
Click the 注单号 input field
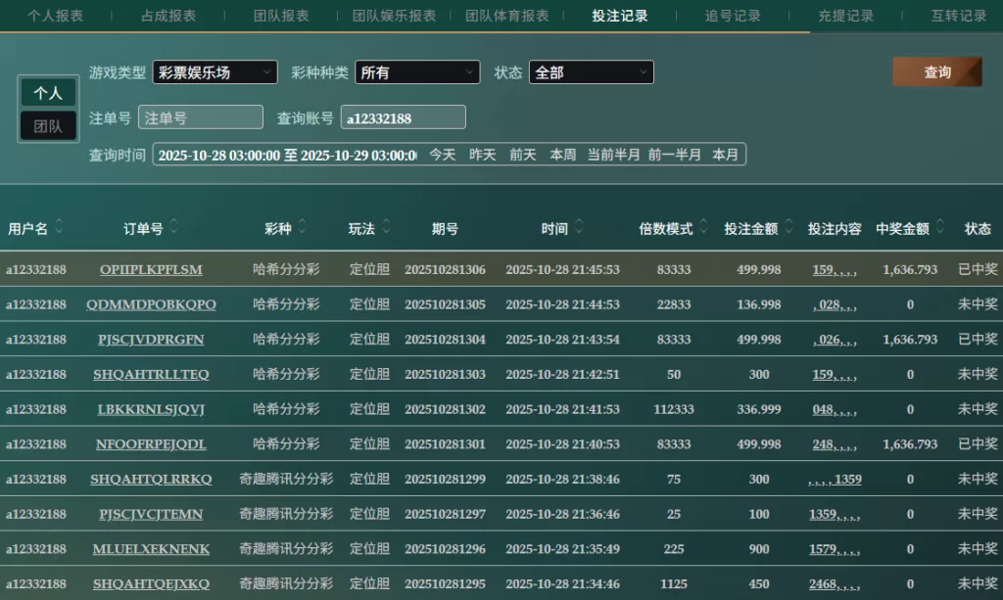(201, 117)
